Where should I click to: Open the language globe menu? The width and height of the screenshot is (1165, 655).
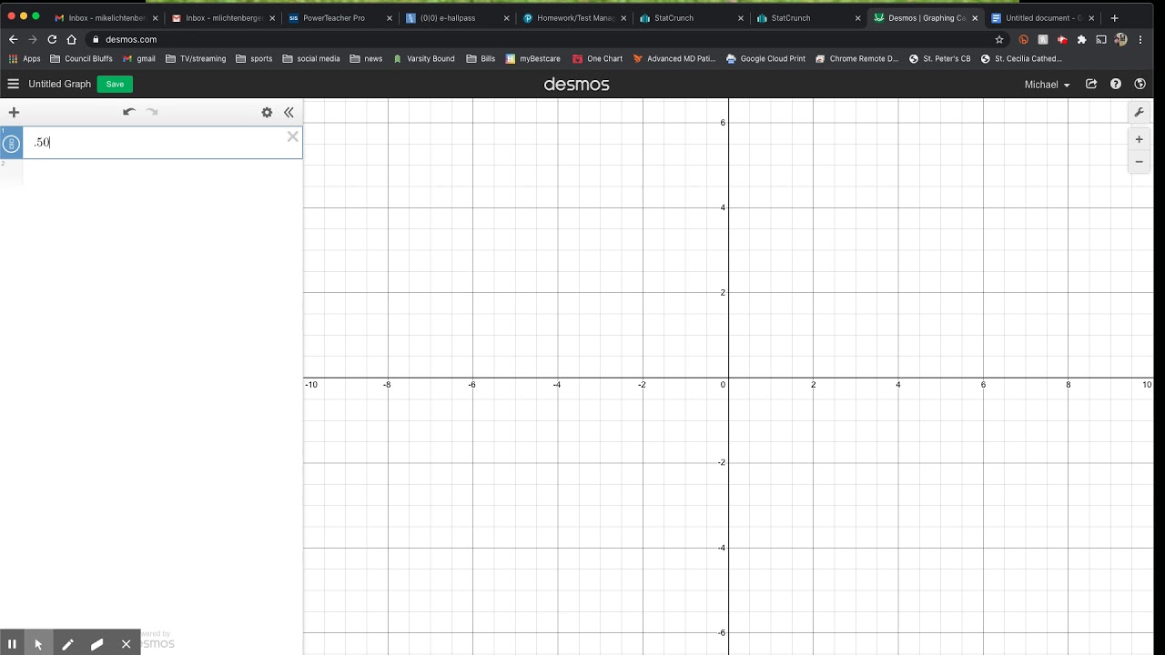[x=1140, y=84]
